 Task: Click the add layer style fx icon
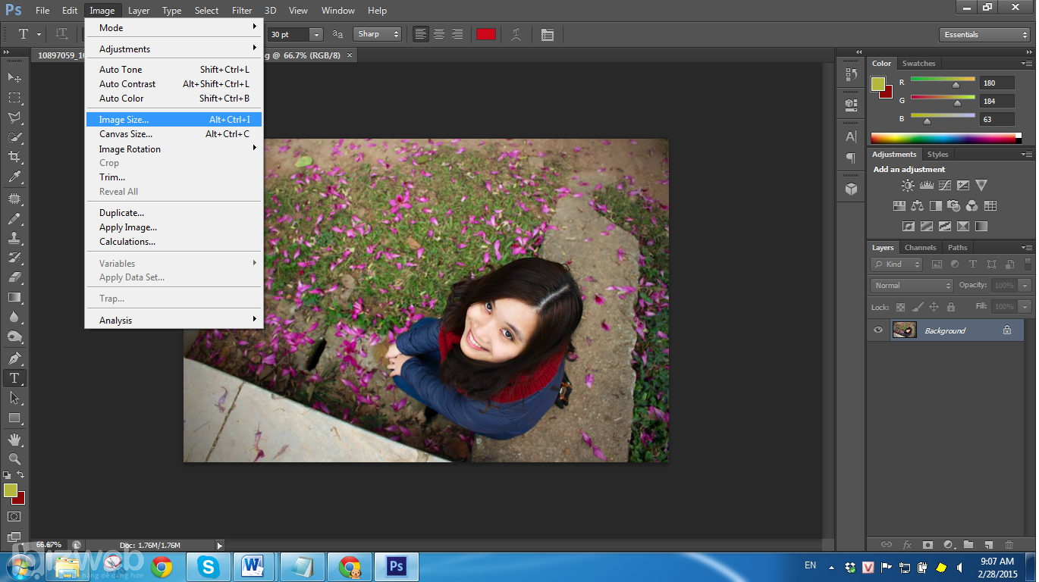coord(908,544)
